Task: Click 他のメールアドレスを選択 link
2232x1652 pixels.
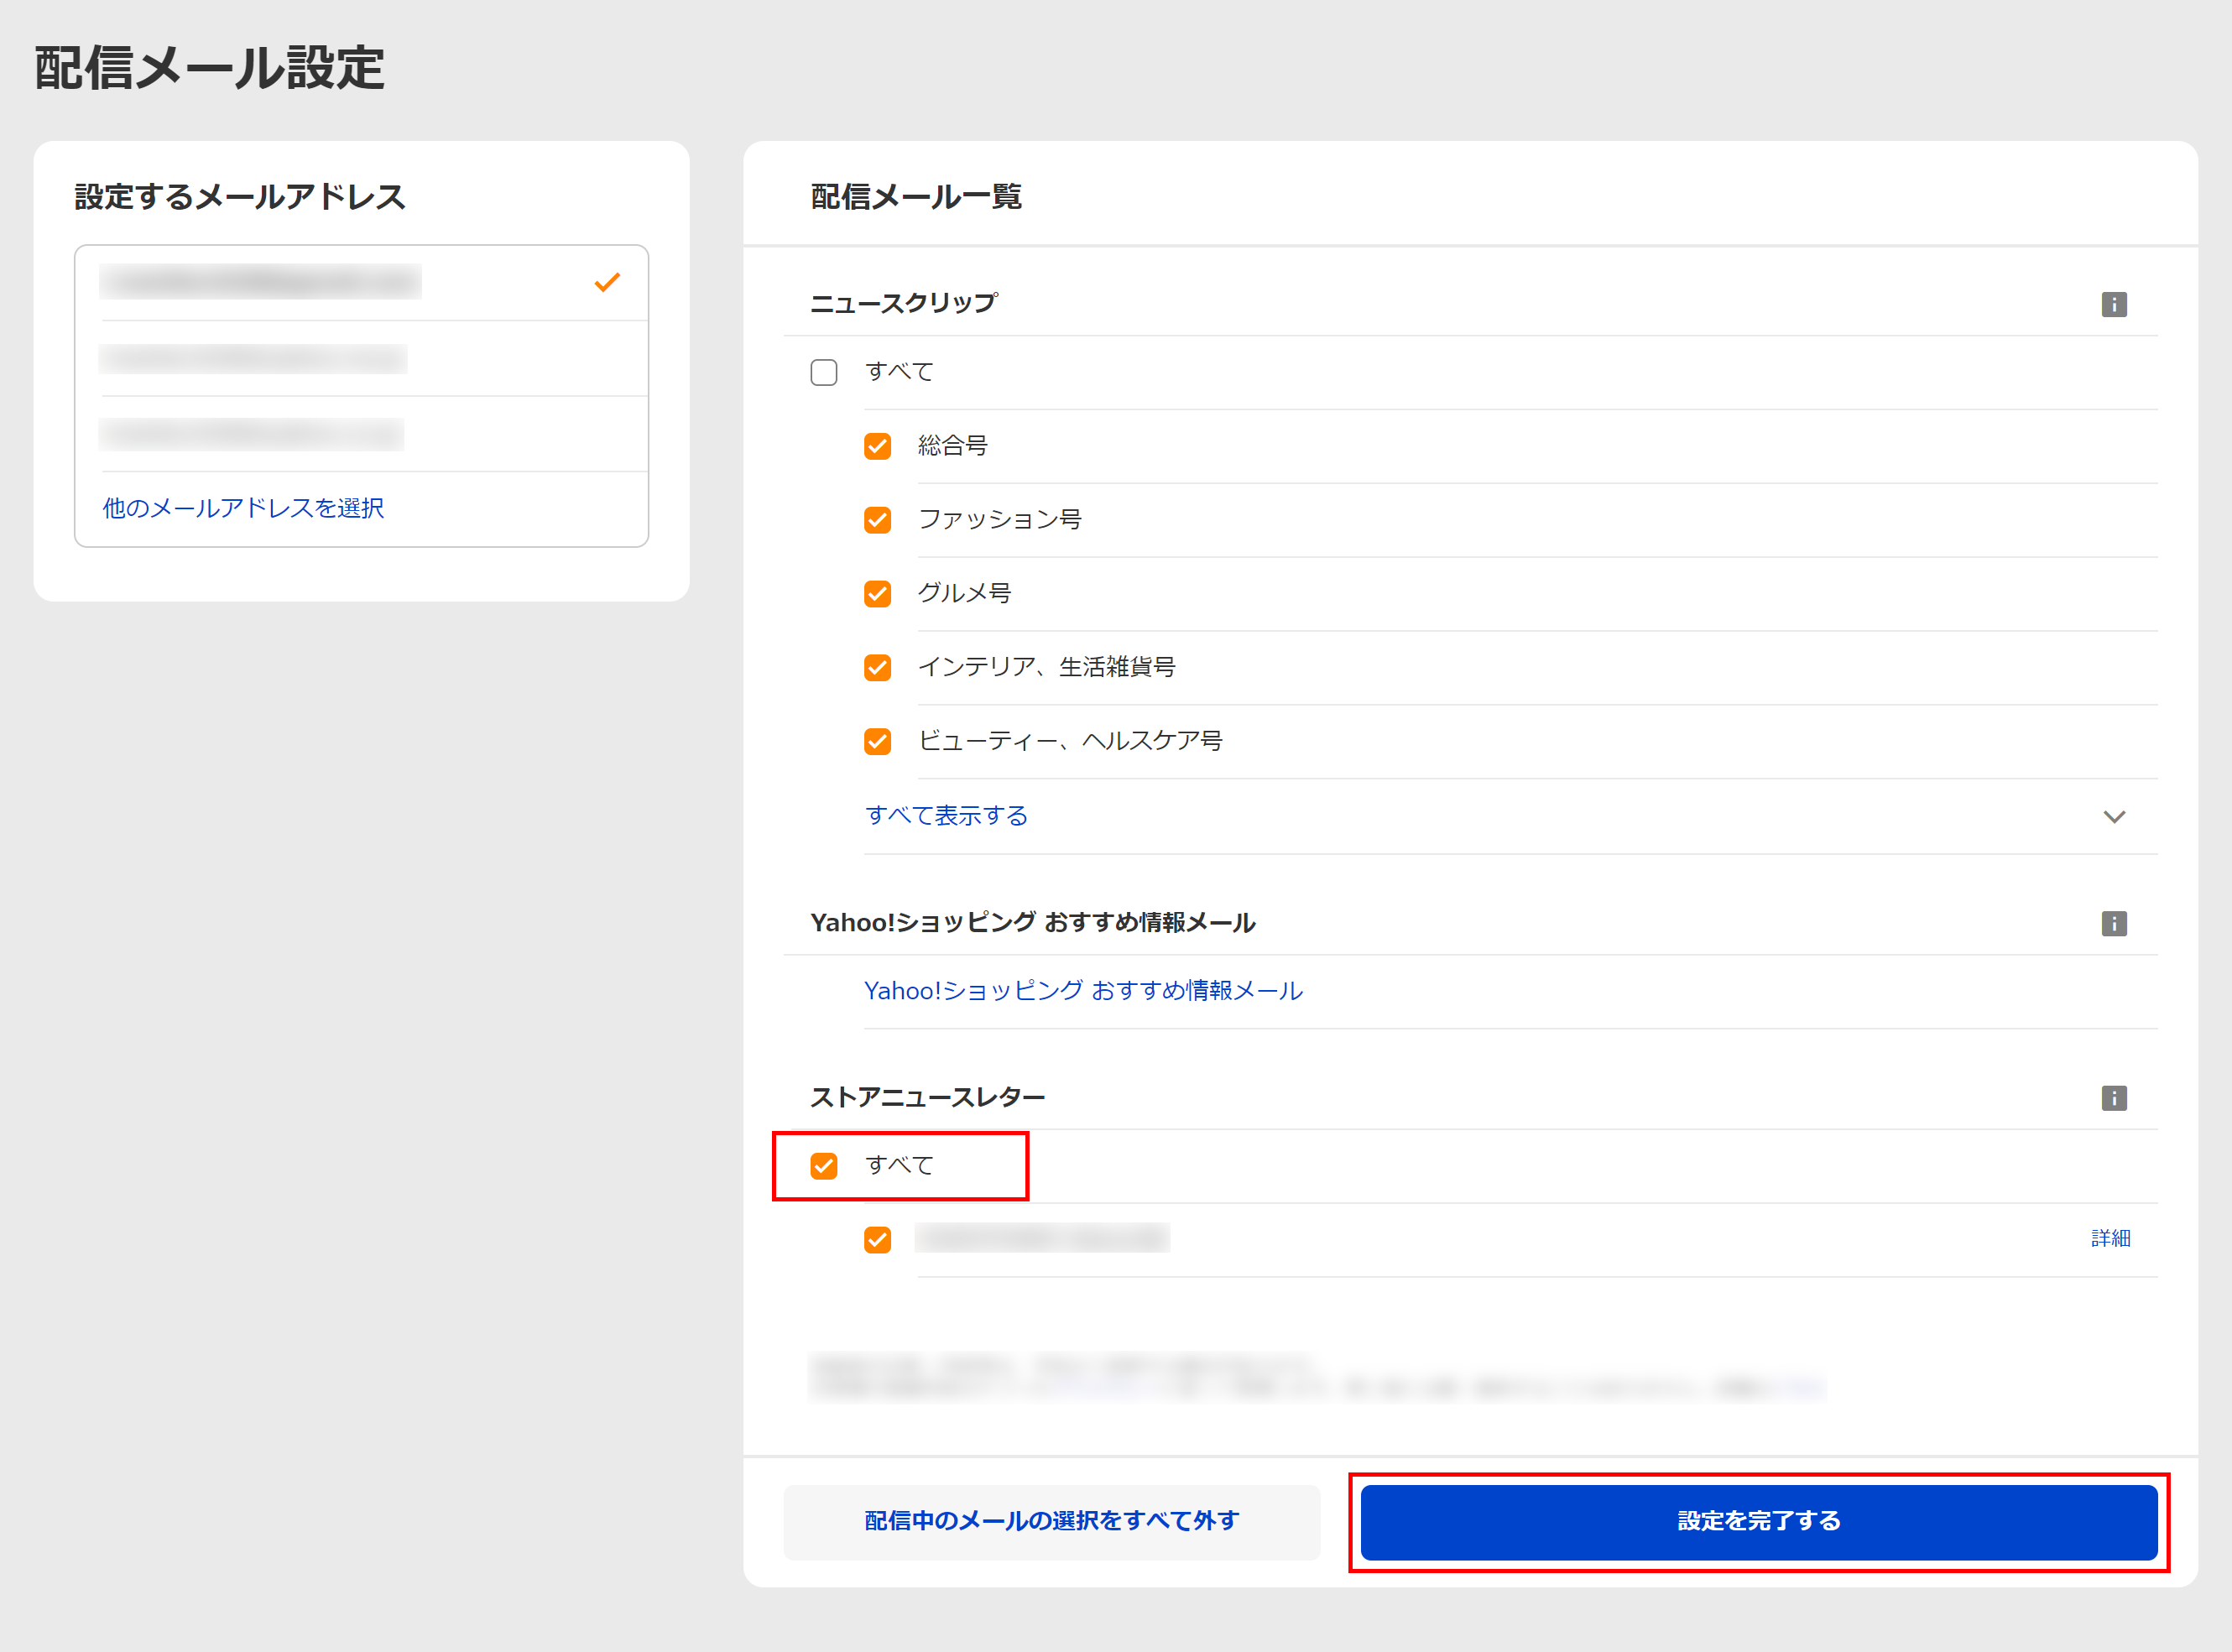Action: [x=243, y=508]
